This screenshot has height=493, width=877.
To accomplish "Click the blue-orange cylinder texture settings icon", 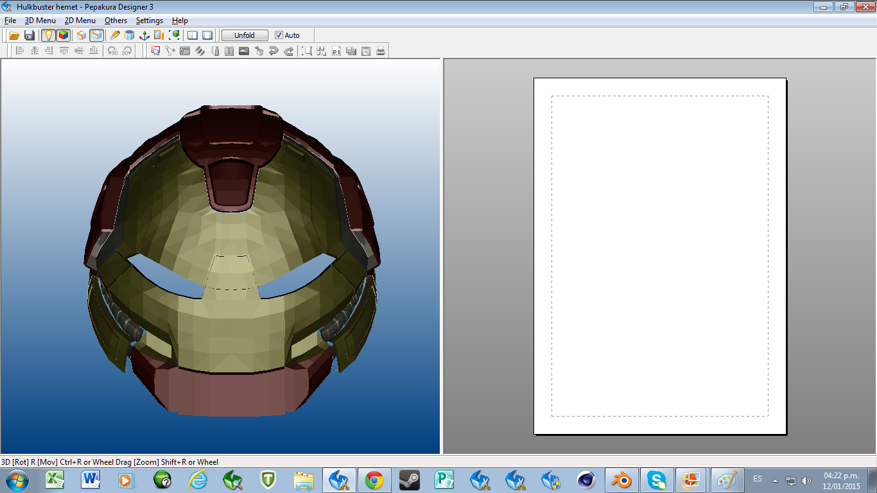I will pyautogui.click(x=129, y=35).
